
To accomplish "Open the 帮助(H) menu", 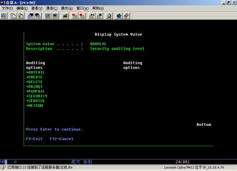I will [98, 8].
